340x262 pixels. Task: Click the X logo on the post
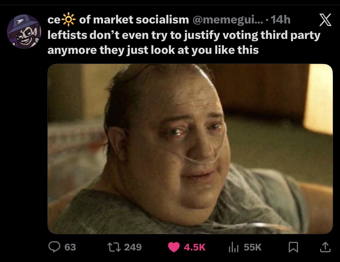[x=325, y=20]
